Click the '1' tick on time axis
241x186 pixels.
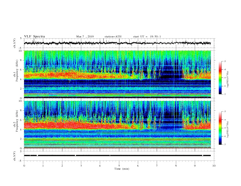[43, 166]
